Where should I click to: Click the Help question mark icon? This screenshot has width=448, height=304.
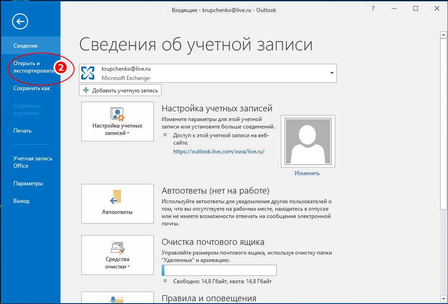click(x=373, y=9)
